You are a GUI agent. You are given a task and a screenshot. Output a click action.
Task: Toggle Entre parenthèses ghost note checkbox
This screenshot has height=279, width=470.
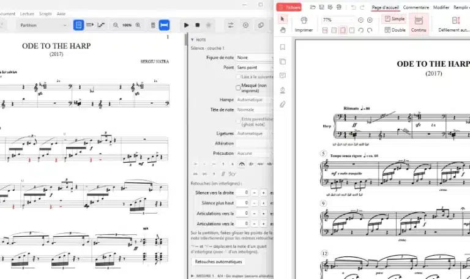point(238,121)
